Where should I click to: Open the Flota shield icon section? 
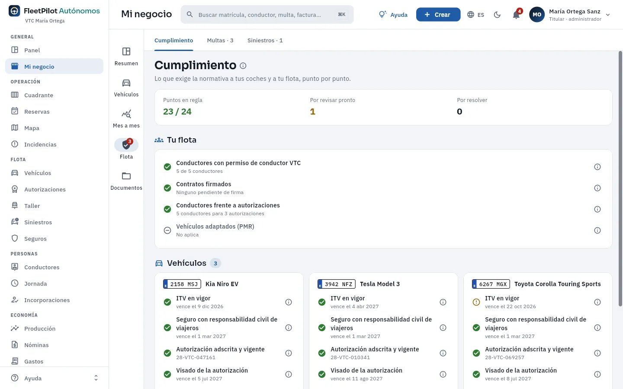pyautogui.click(x=126, y=150)
